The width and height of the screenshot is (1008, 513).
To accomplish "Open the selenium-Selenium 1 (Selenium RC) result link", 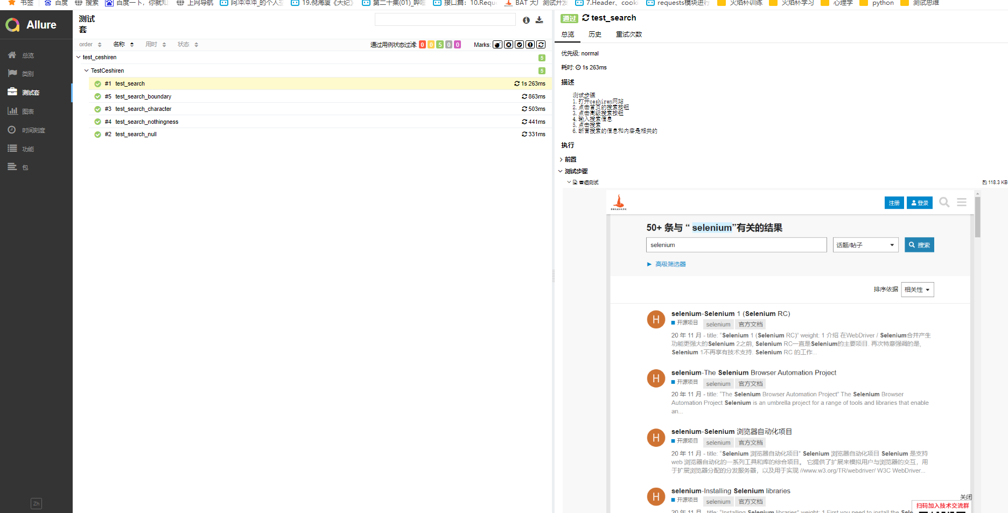I will click(731, 314).
